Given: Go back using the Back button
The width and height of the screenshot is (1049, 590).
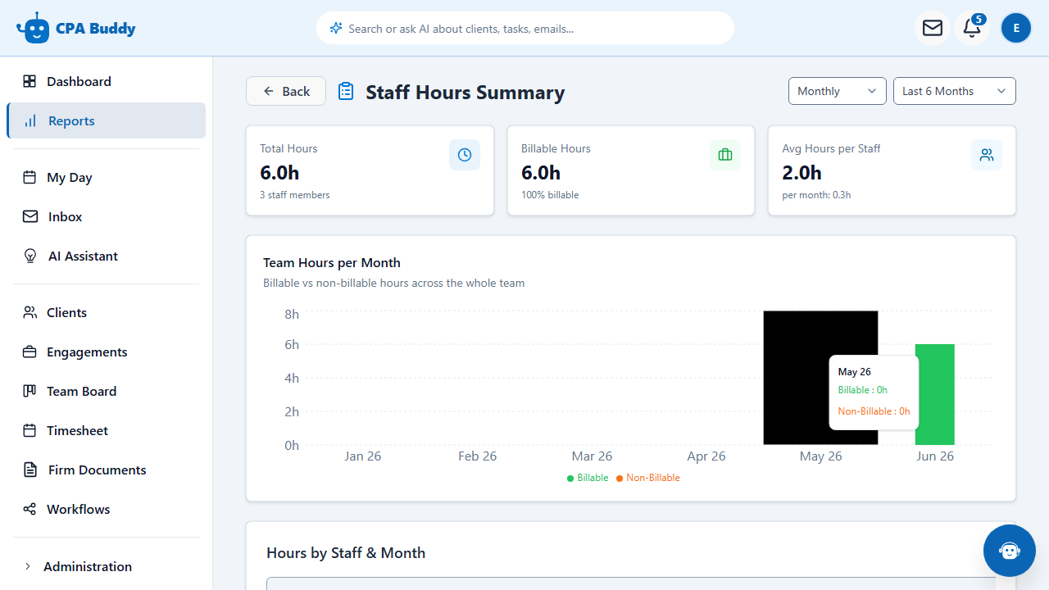Looking at the screenshot, I should 286,91.
